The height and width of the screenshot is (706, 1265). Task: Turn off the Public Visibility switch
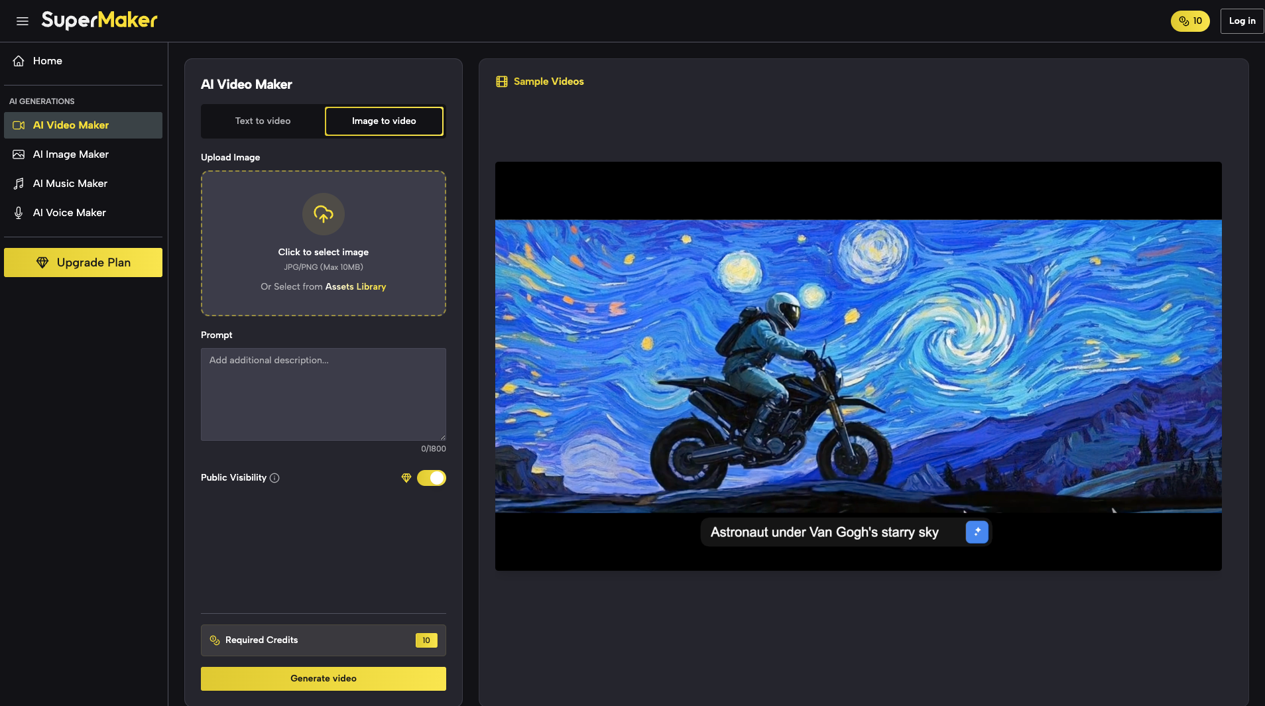(432, 478)
